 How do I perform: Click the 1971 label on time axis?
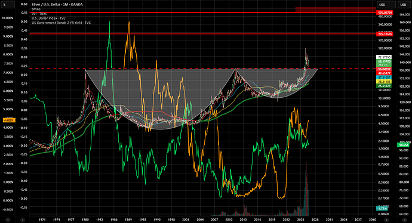coord(42,219)
